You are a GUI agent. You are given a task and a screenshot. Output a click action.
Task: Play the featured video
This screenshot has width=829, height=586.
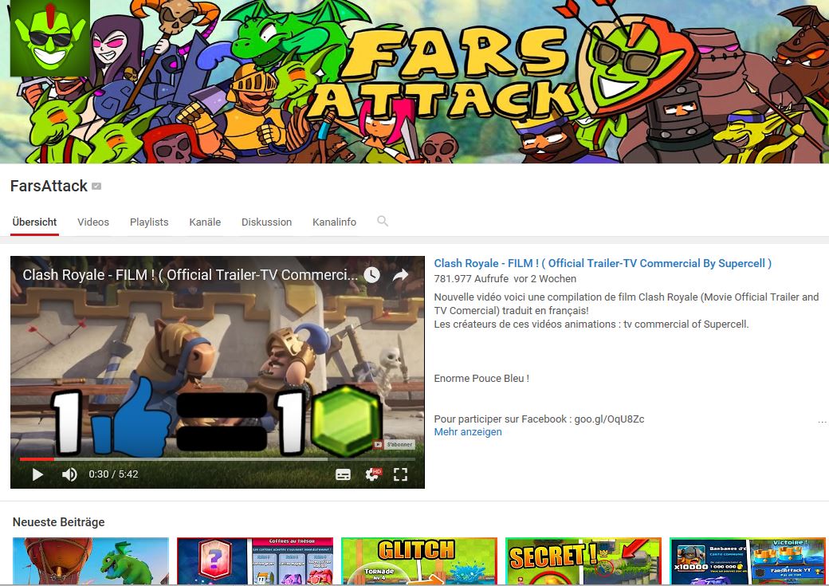pos(37,474)
